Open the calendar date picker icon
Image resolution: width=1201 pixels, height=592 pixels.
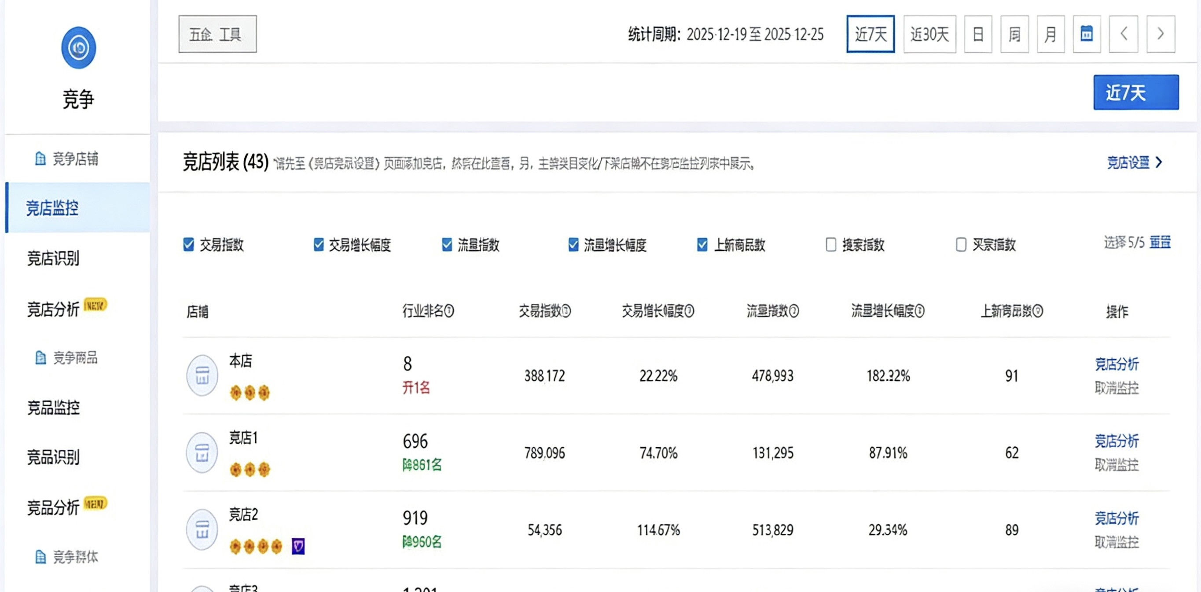[1086, 34]
